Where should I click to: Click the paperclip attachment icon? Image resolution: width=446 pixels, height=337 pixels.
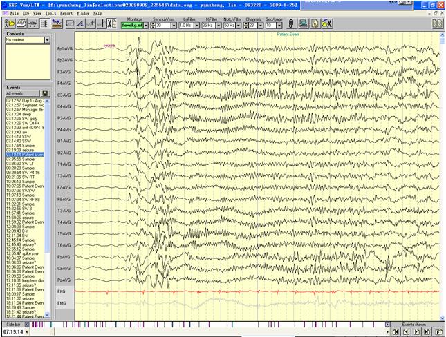tap(291, 23)
